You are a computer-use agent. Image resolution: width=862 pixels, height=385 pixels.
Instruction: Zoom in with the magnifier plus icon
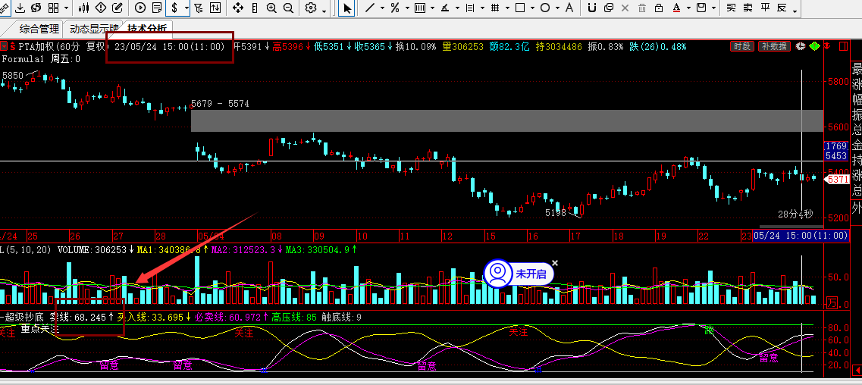(271, 8)
